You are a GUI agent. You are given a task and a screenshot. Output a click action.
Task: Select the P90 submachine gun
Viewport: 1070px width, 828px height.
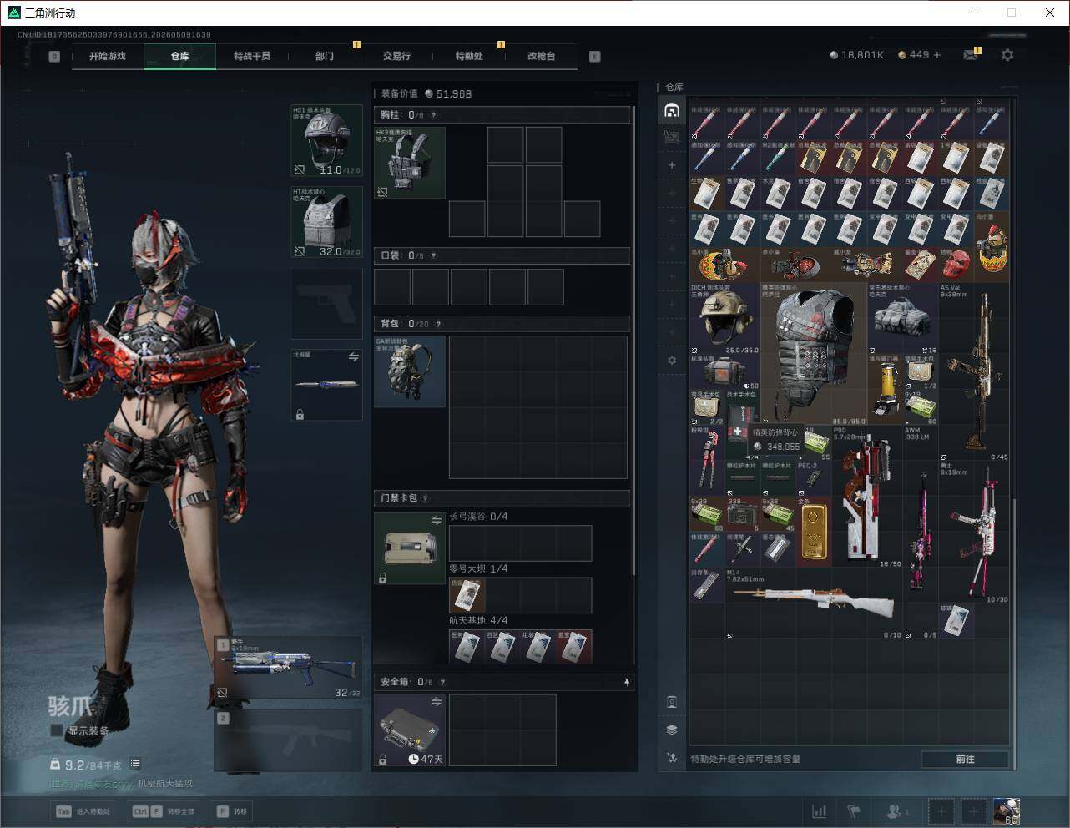tap(867, 497)
